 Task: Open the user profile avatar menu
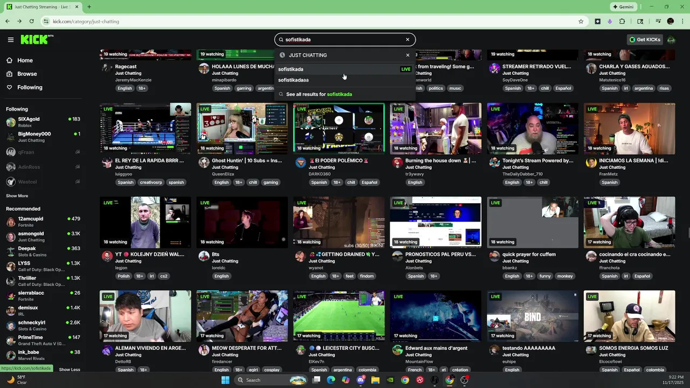click(x=671, y=39)
